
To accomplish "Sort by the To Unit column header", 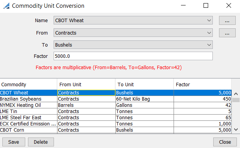I will (144, 84).
